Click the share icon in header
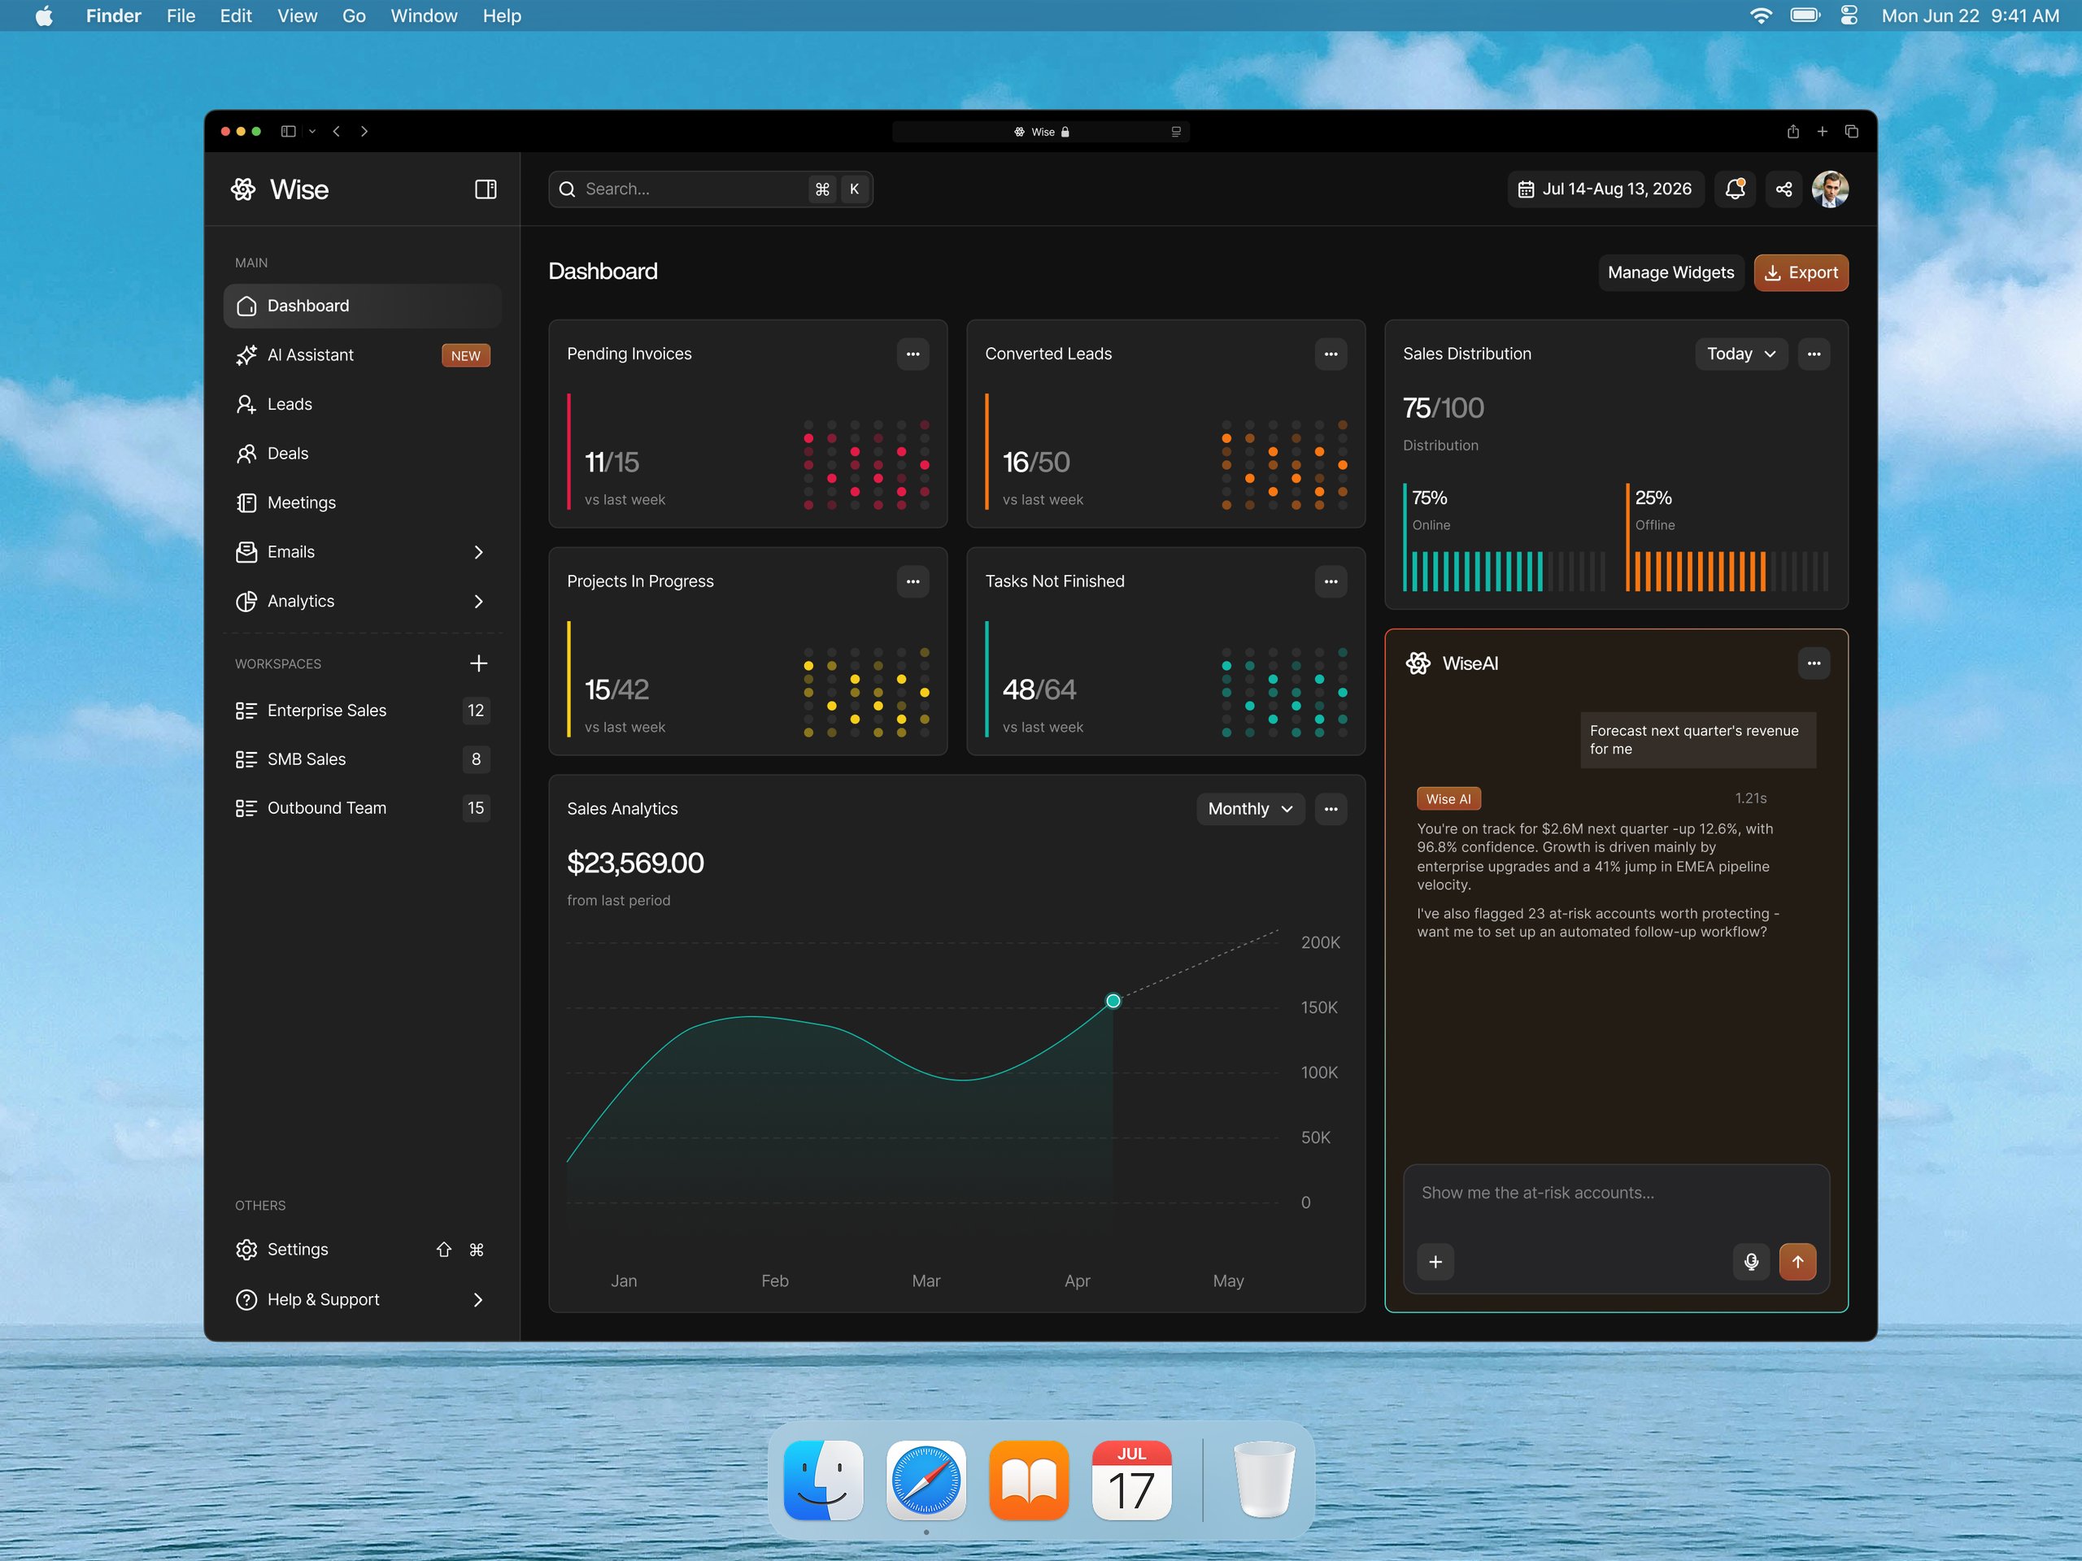The height and width of the screenshot is (1561, 2082). point(1784,189)
